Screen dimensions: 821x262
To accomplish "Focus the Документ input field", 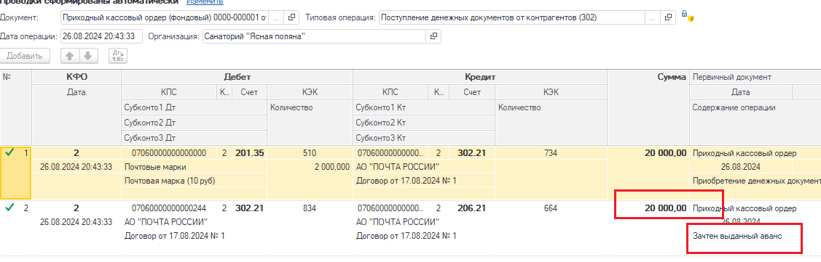I will pos(165,17).
